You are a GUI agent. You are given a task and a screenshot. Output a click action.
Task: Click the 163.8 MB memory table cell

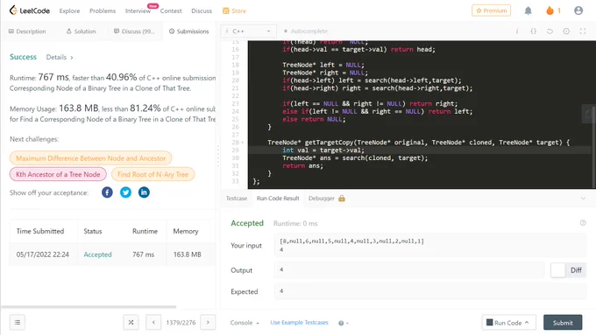tap(187, 255)
